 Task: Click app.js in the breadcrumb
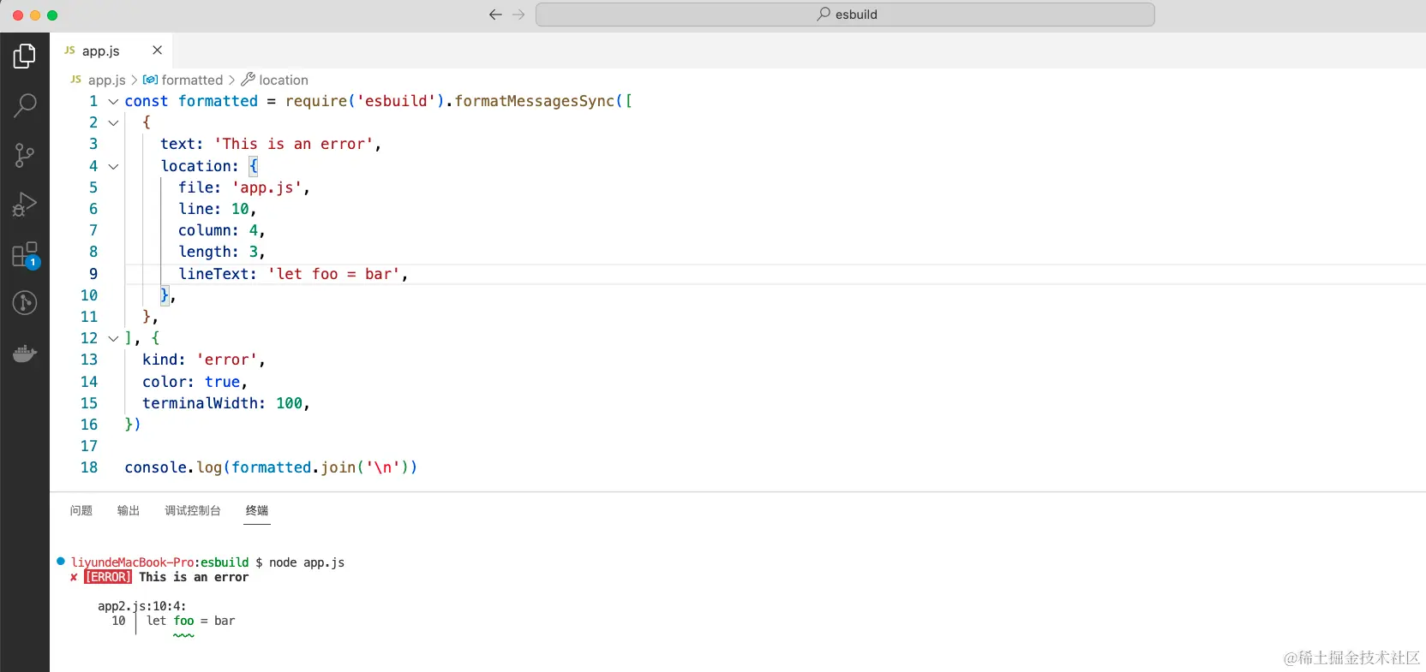coord(106,80)
